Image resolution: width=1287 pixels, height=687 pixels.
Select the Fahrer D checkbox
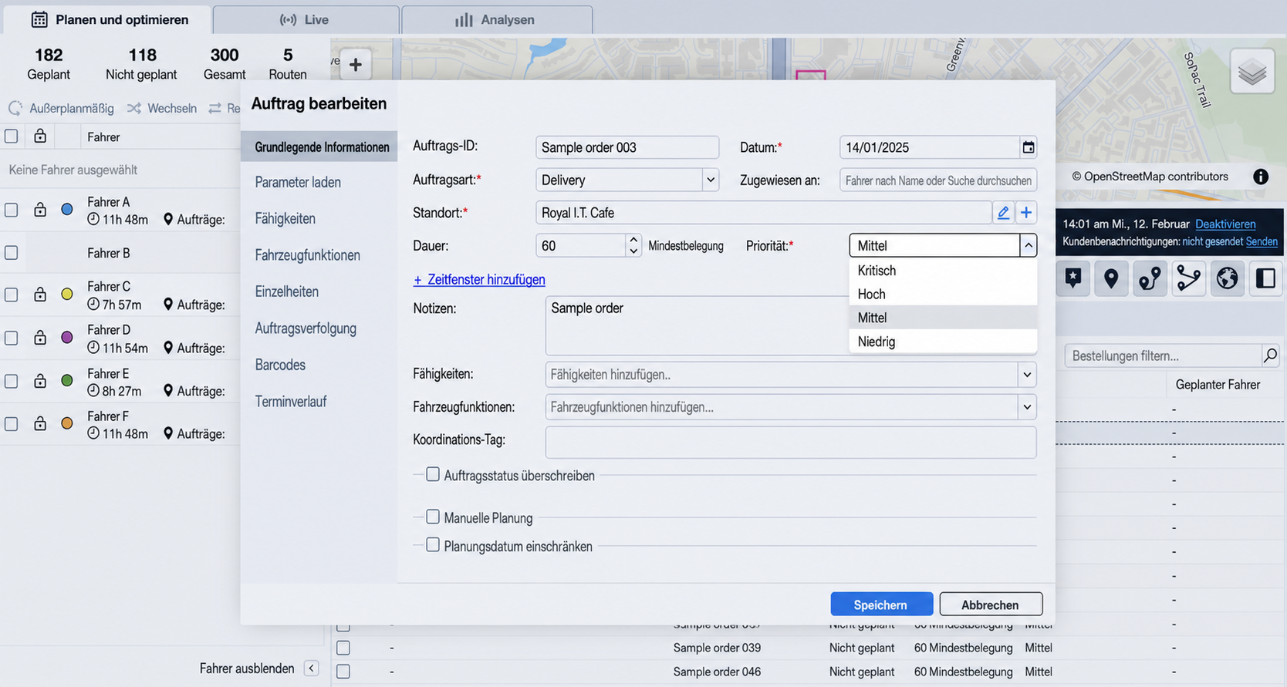coord(12,338)
